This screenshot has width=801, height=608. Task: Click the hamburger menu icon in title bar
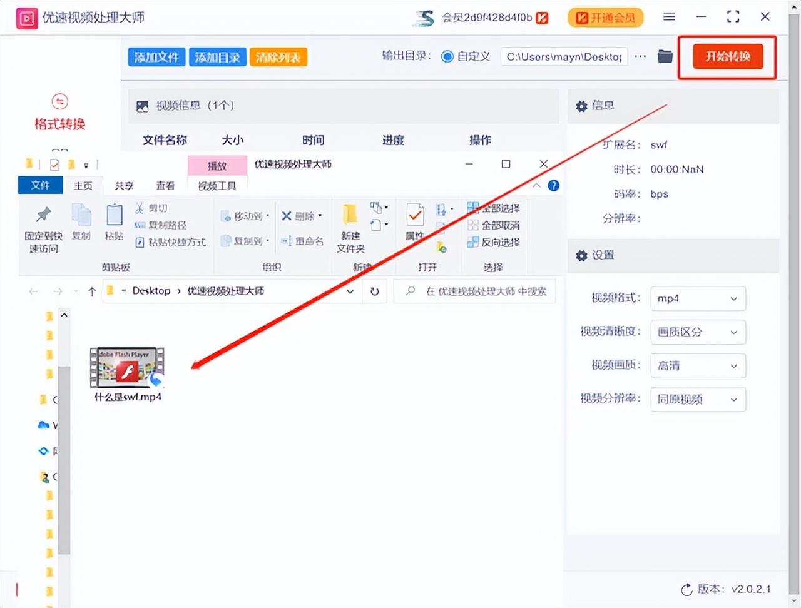point(669,17)
